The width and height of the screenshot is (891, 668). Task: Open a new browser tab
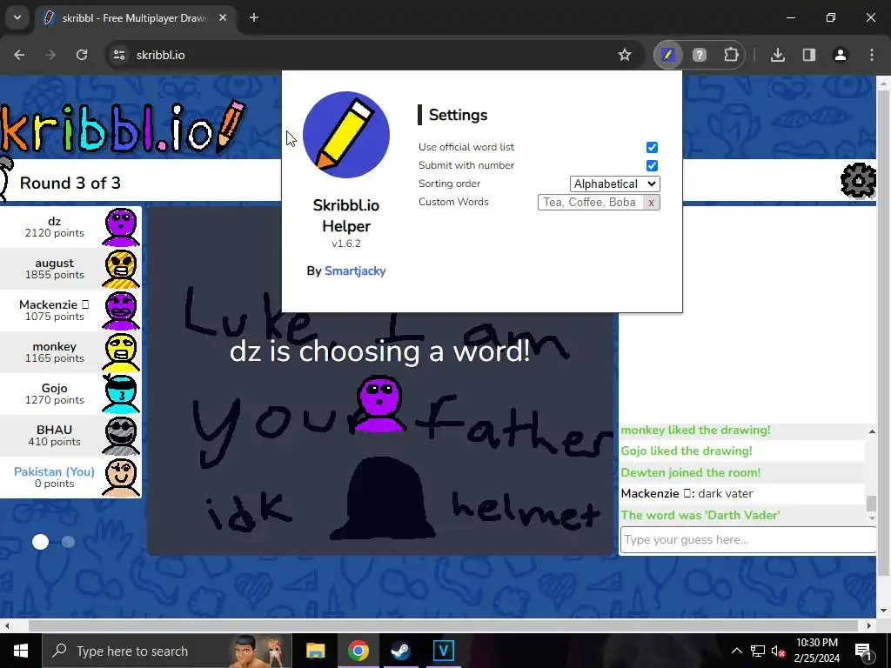pyautogui.click(x=254, y=17)
